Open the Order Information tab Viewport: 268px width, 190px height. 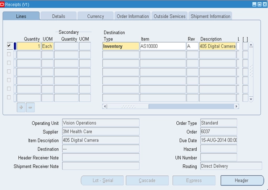133,16
